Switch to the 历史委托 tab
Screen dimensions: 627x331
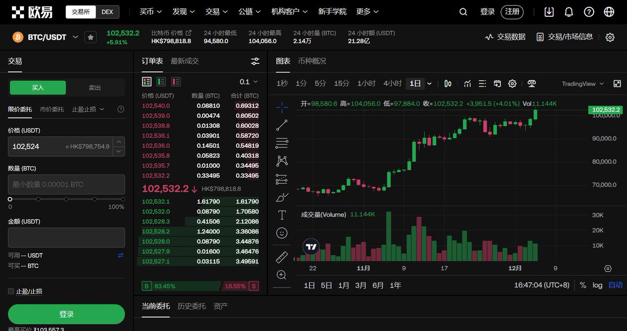191,306
